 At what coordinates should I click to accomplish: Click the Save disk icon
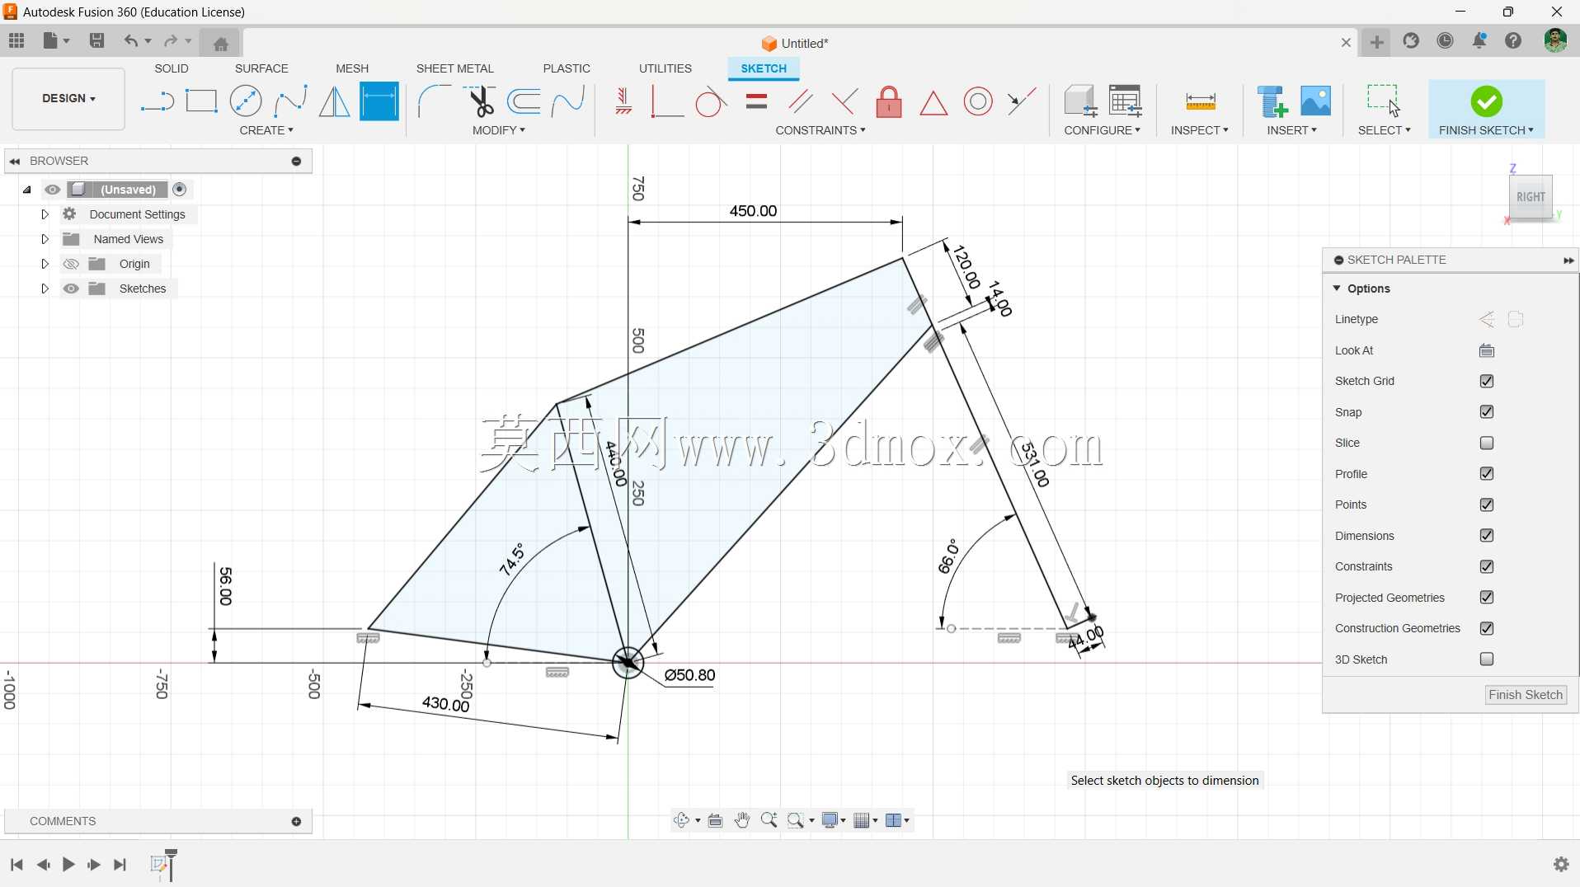pos(96,40)
